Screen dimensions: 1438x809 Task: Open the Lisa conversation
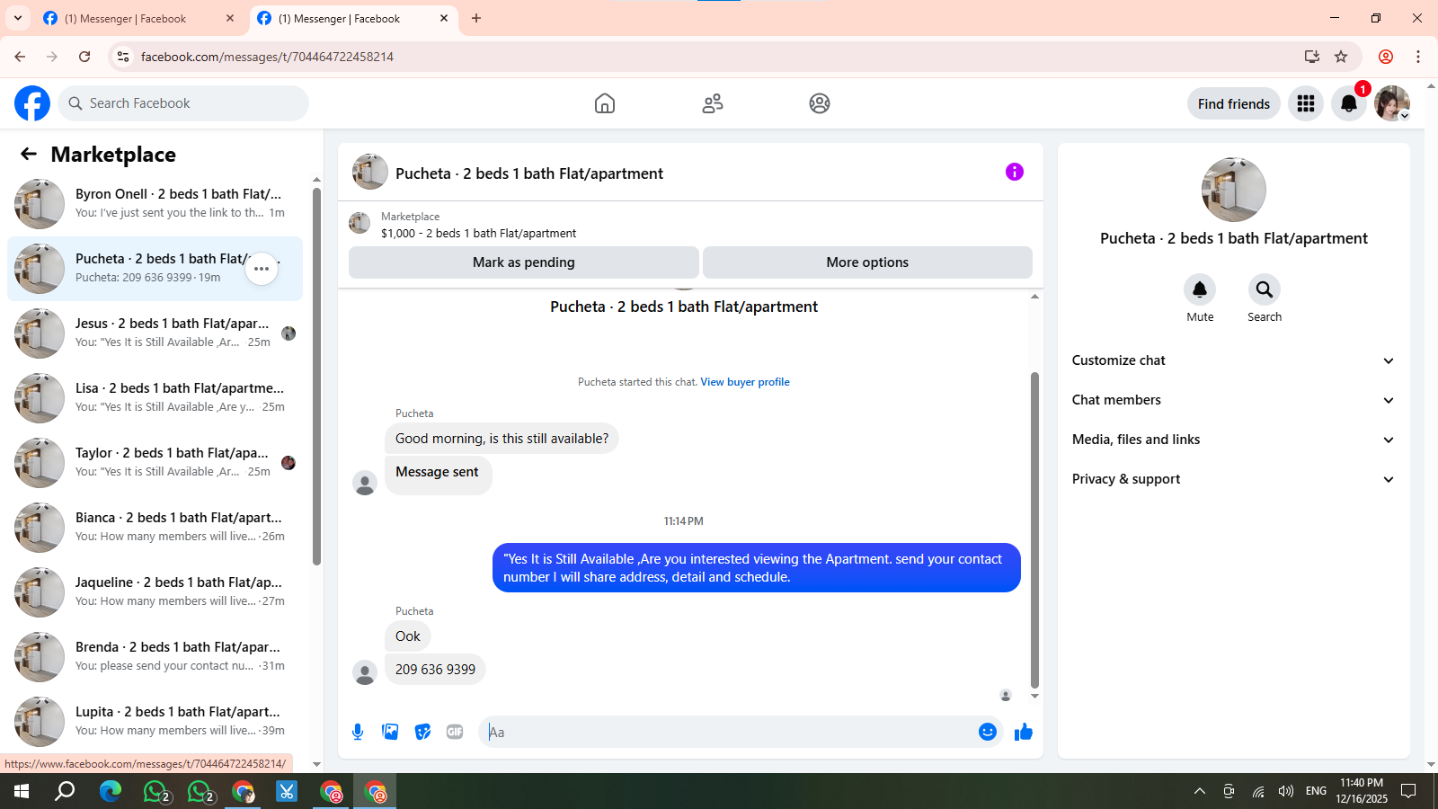click(x=155, y=398)
